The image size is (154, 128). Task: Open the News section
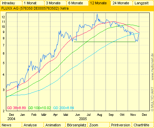coord(11,125)
